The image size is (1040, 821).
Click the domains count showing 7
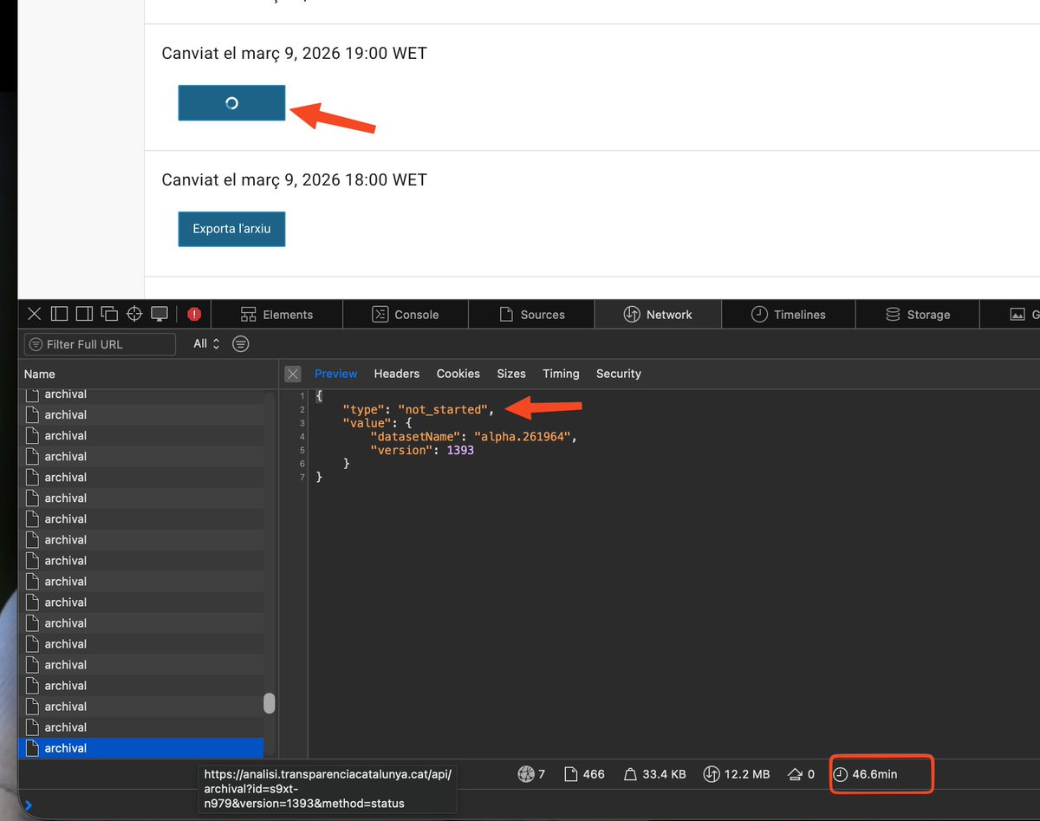click(x=531, y=773)
